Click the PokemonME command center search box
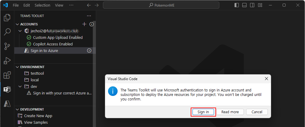 point(161,5)
